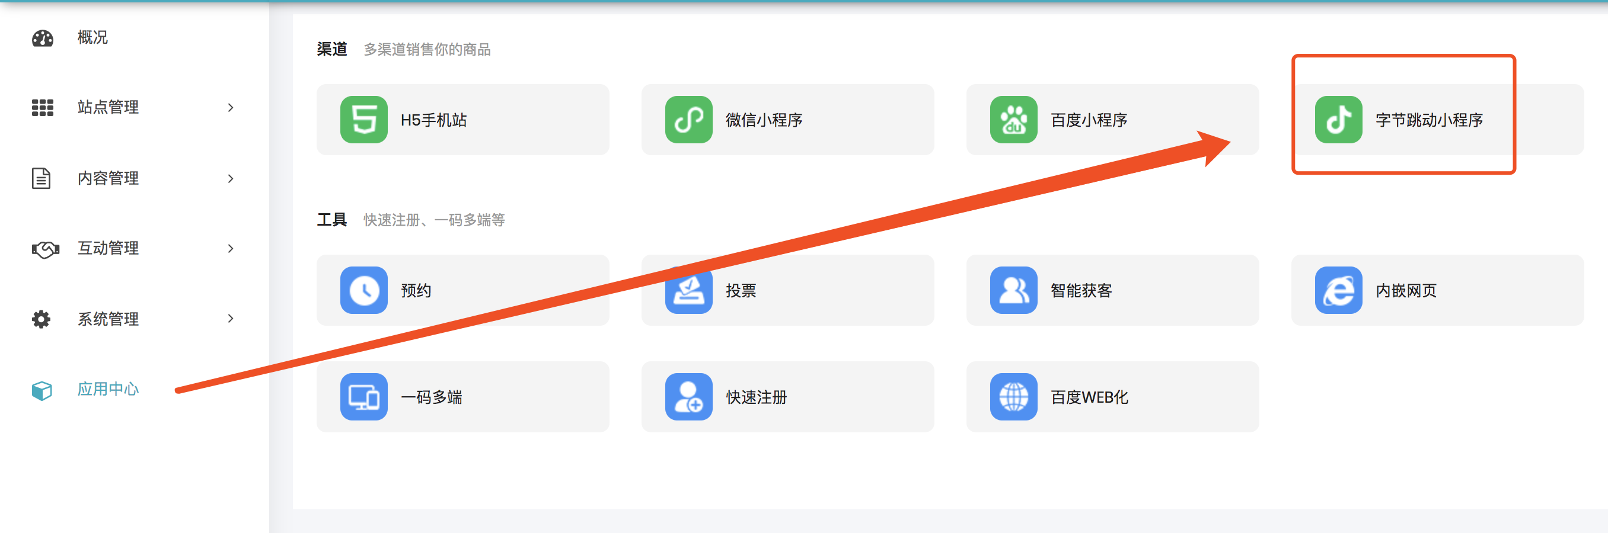
Task: Open the 投票 ballot icon
Action: pyautogui.click(x=688, y=291)
